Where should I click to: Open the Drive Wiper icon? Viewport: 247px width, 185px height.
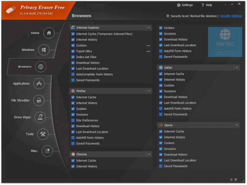40,117
